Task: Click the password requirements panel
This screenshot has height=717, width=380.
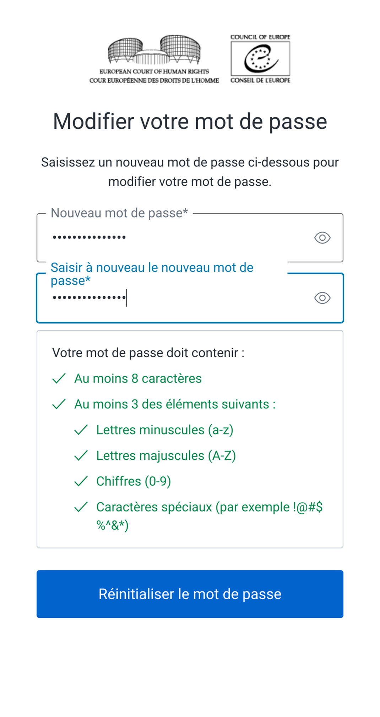Action: (x=190, y=437)
